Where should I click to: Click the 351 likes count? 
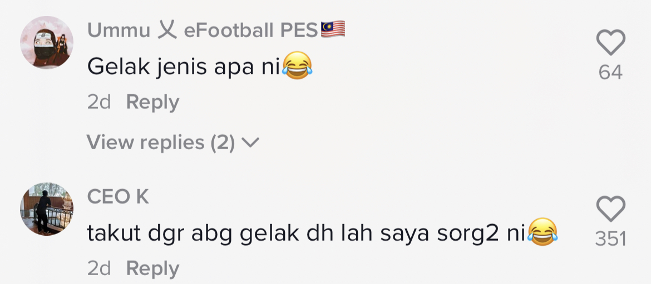point(610,239)
